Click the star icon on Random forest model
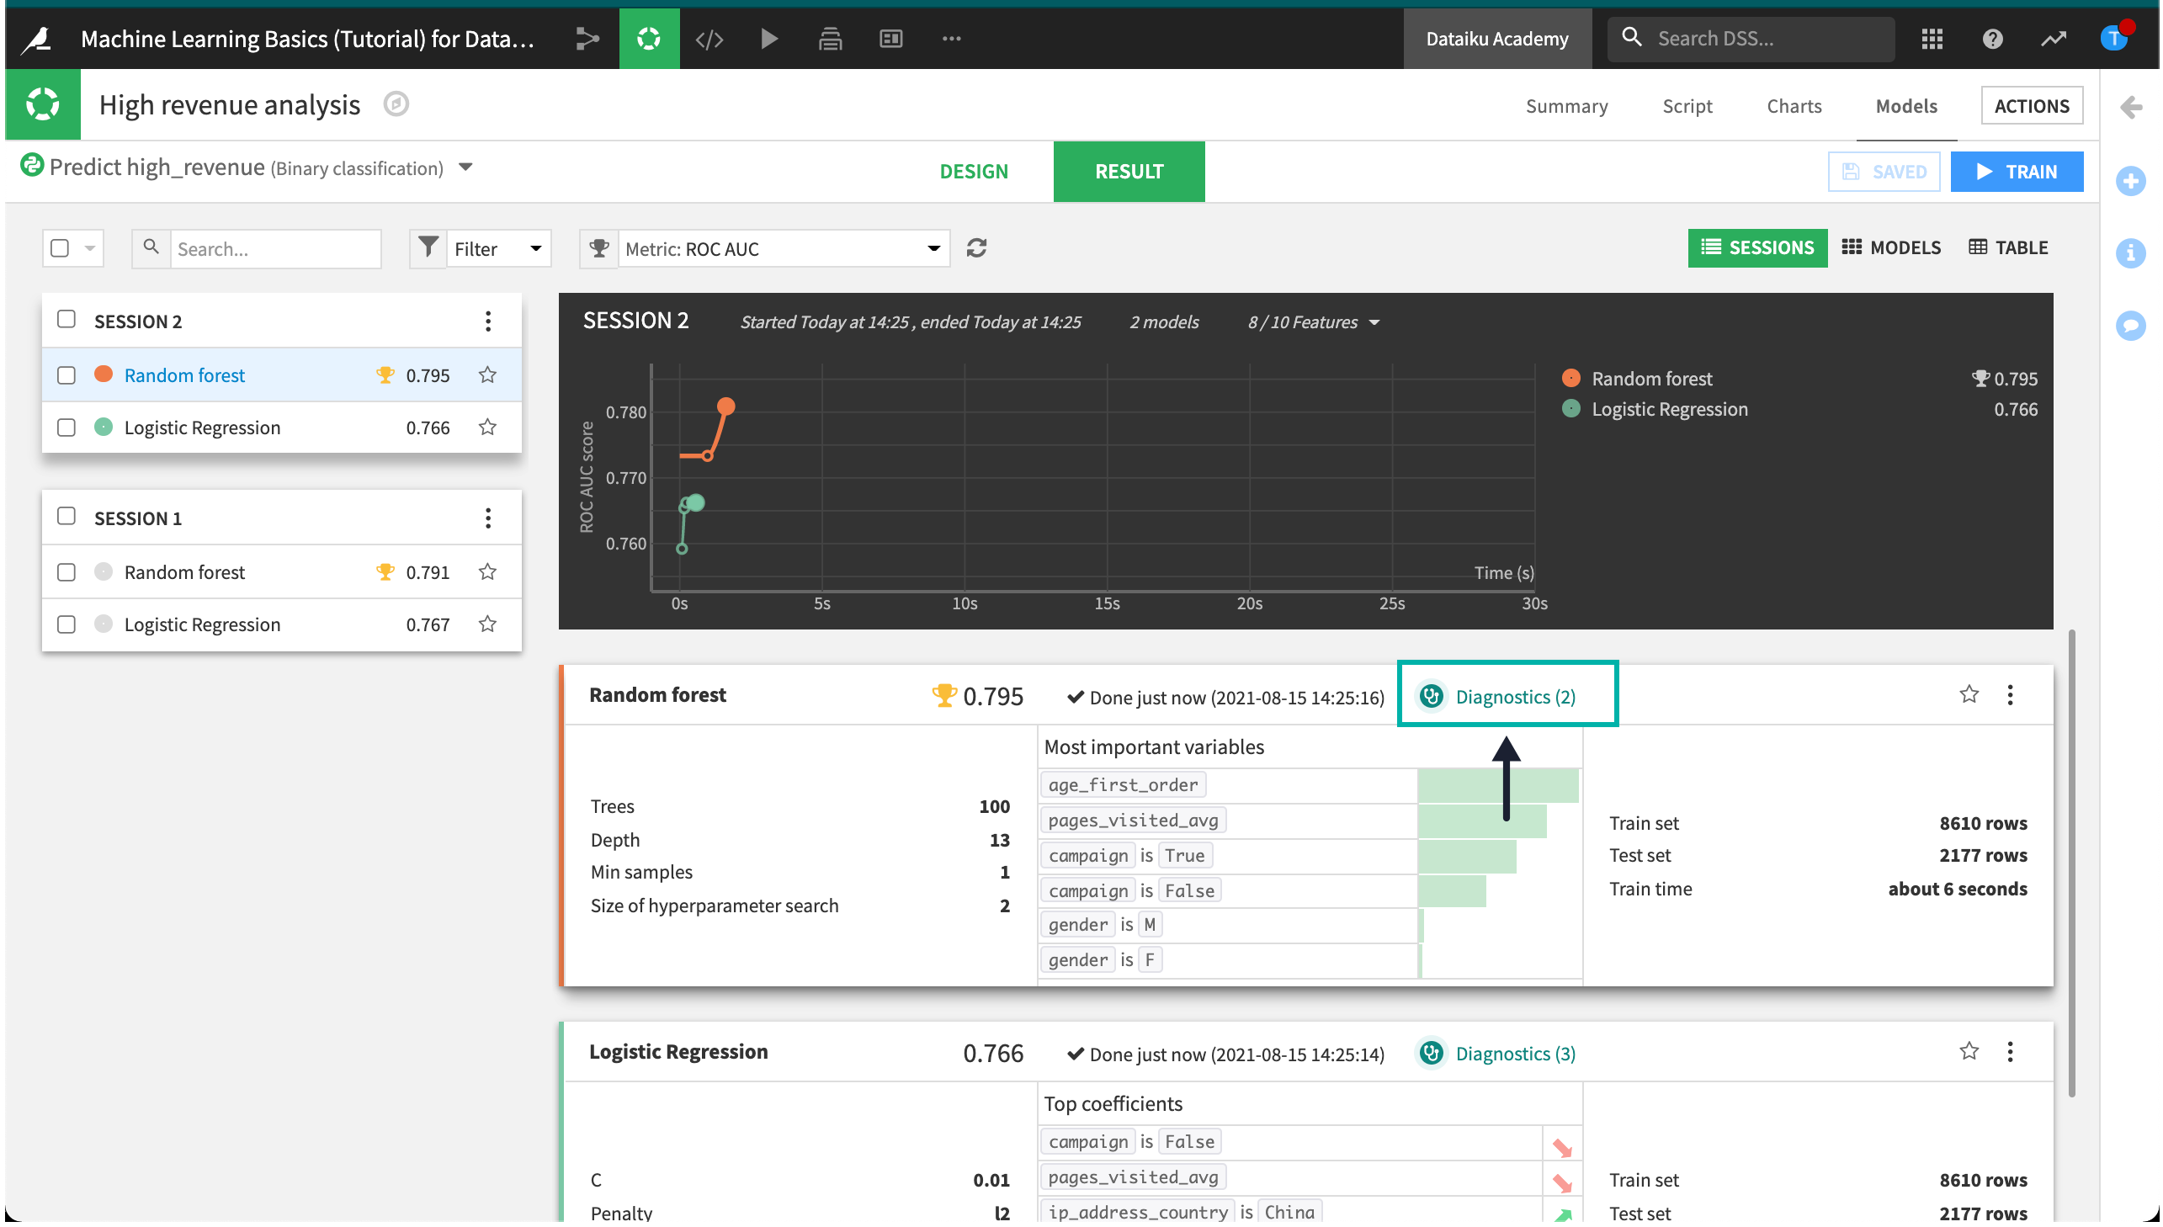Screen dimensions: 2163x1227 1969,693
